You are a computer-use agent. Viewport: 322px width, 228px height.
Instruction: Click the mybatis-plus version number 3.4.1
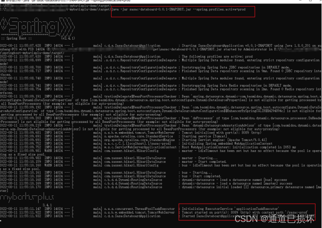point(47,205)
